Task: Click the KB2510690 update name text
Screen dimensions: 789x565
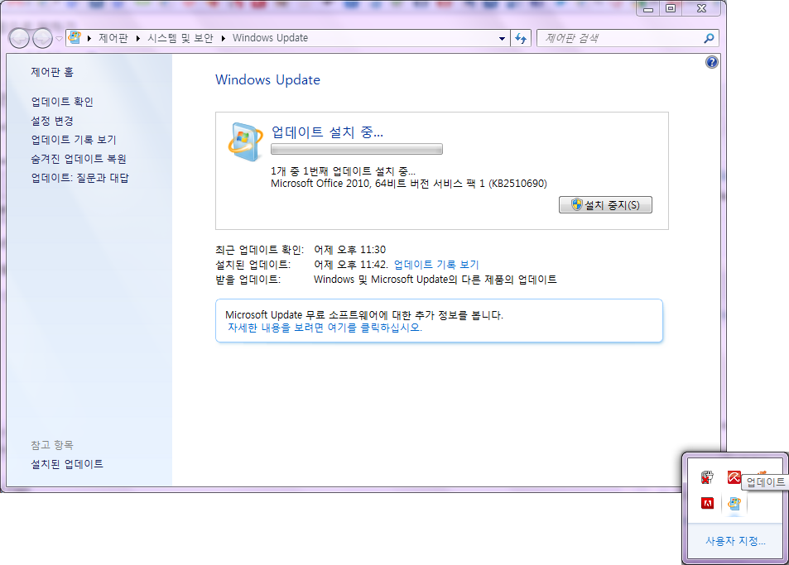Action: 409,184
